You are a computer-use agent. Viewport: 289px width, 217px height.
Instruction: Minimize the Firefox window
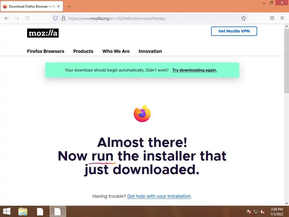(x=264, y=3)
